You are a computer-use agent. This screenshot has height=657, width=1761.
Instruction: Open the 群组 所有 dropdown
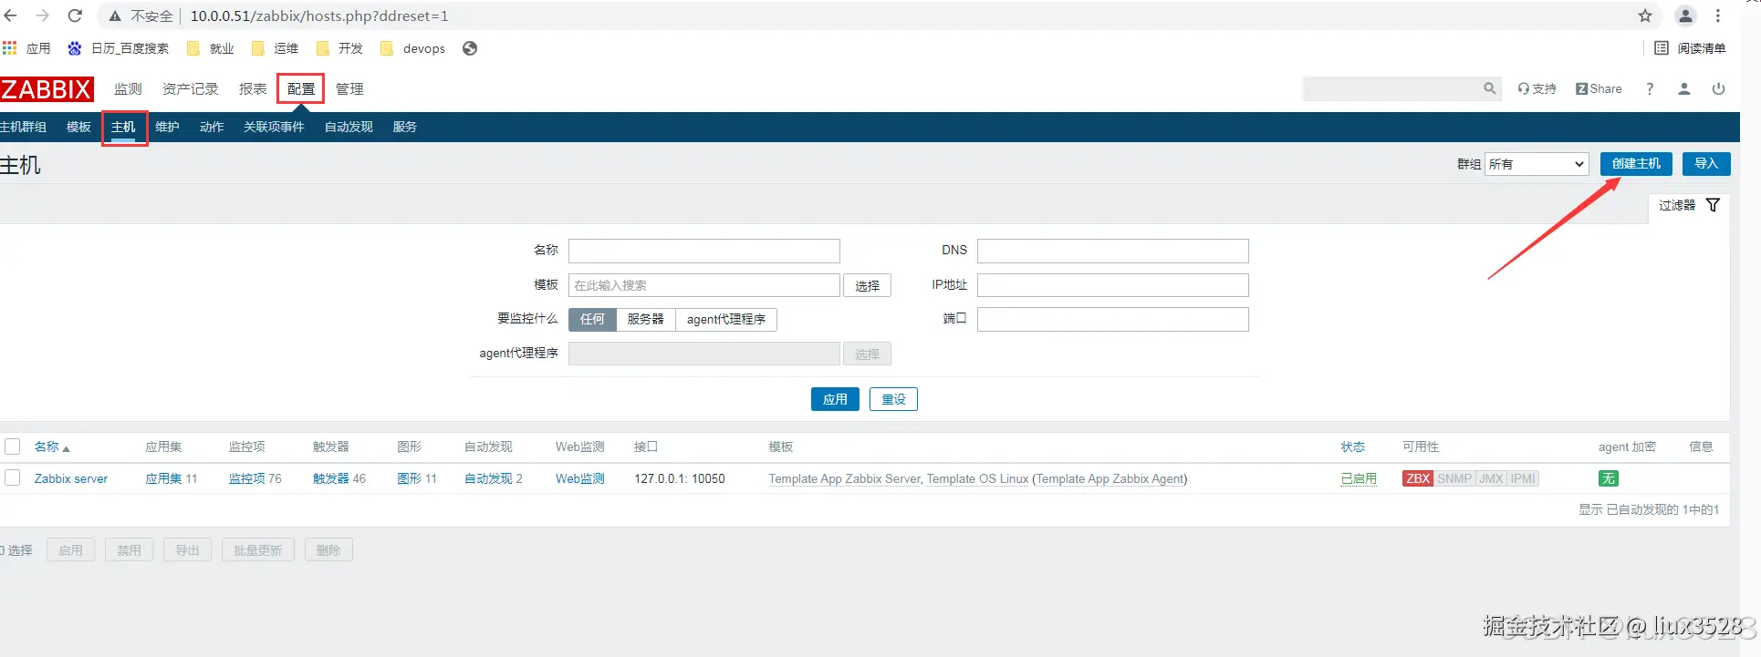pos(1537,164)
